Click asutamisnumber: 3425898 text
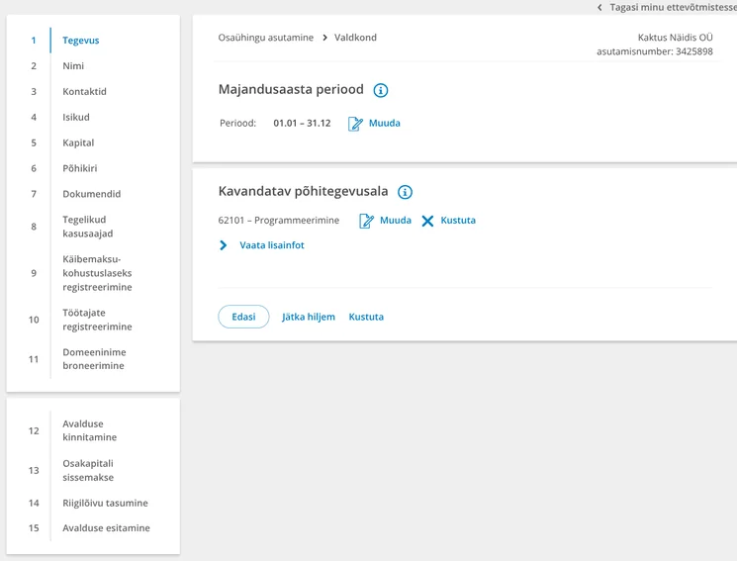737x561 pixels. (655, 51)
